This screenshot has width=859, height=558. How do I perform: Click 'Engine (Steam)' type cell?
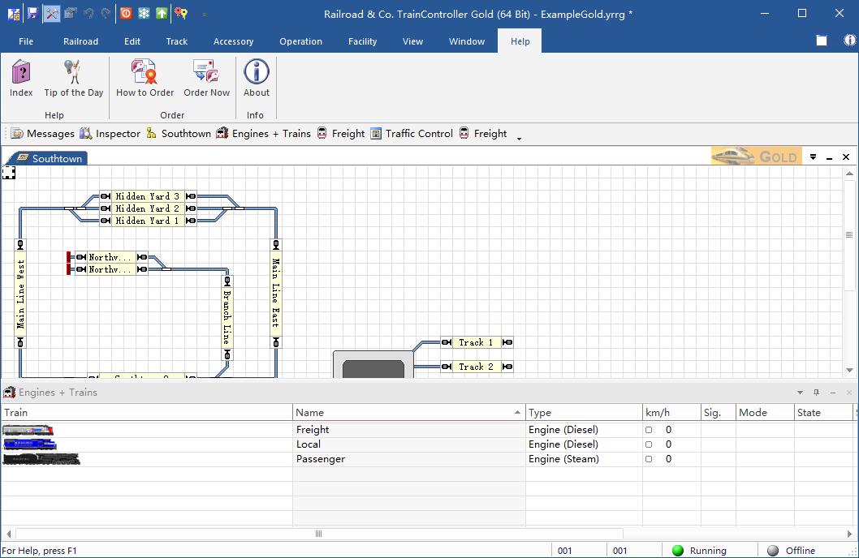click(x=584, y=459)
